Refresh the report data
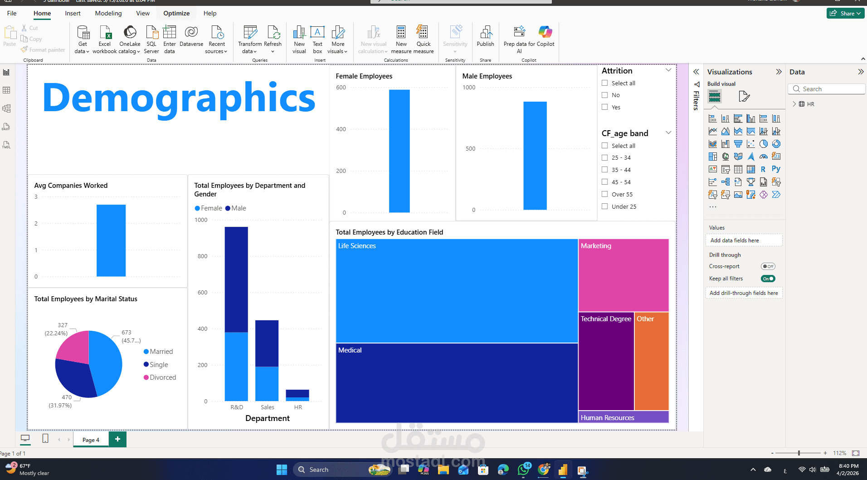The image size is (867, 480). coord(273,39)
